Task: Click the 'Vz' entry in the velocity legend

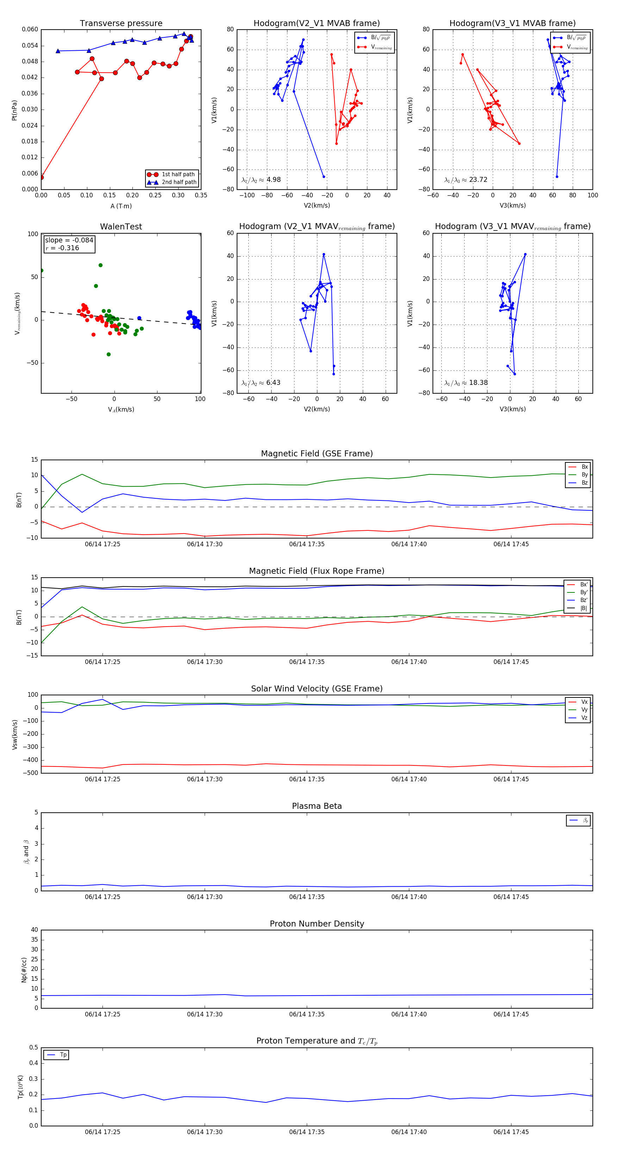Action: click(x=578, y=718)
